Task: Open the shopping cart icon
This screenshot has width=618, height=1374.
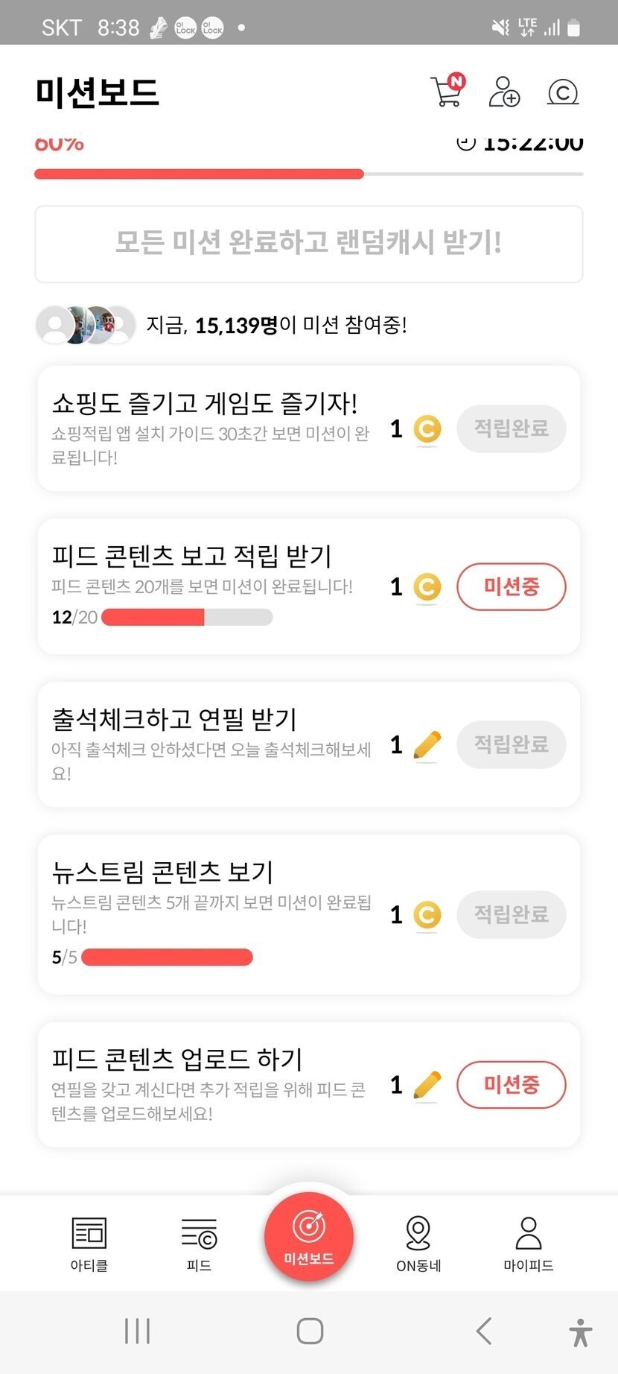Action: pyautogui.click(x=447, y=92)
